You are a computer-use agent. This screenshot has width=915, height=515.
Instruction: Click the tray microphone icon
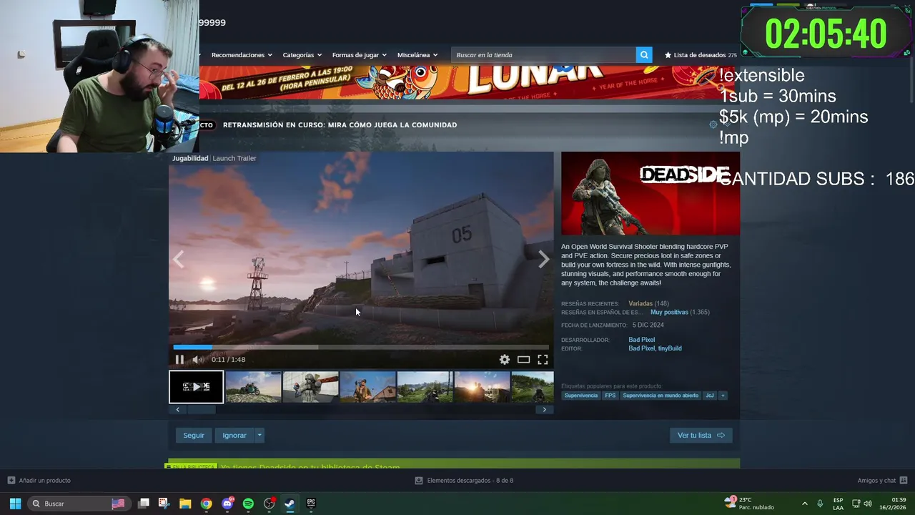point(820,504)
